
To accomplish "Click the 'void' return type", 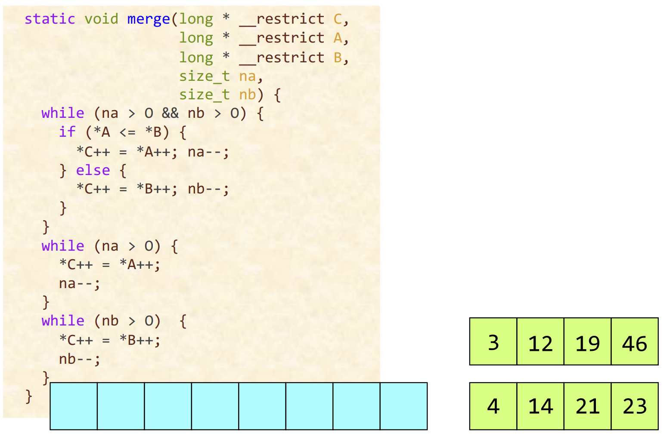I will point(101,19).
